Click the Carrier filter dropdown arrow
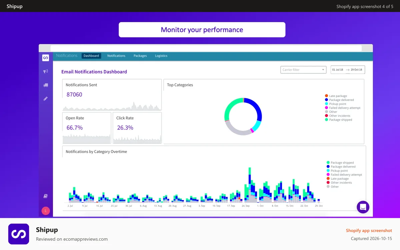This screenshot has height=250, width=400. tap(323, 70)
